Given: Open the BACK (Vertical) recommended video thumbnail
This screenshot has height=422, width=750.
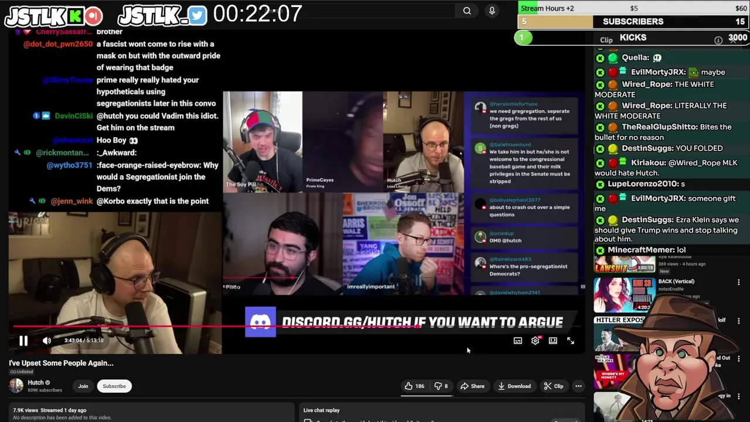Looking at the screenshot, I should (x=625, y=295).
